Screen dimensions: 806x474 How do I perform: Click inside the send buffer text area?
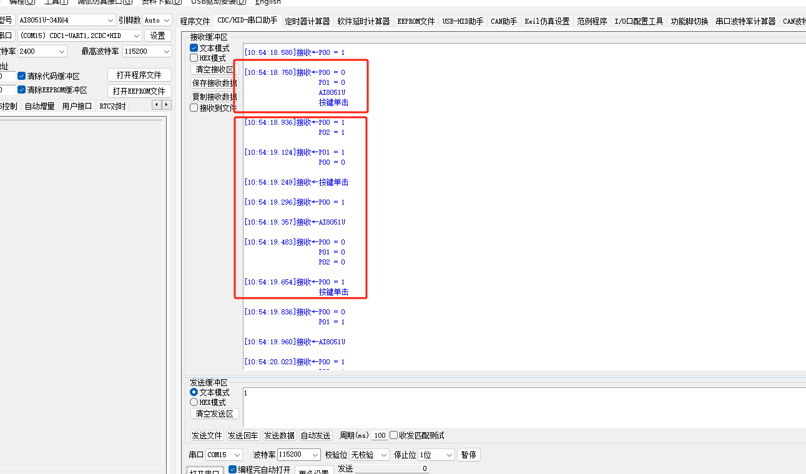coord(524,407)
